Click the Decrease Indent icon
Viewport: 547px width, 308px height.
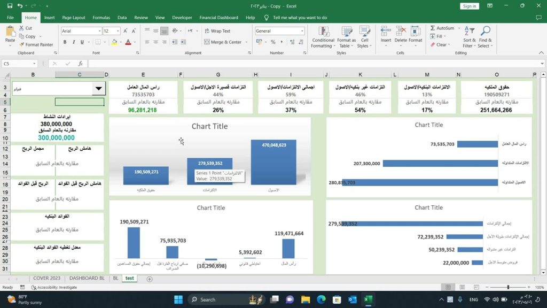[175, 42]
